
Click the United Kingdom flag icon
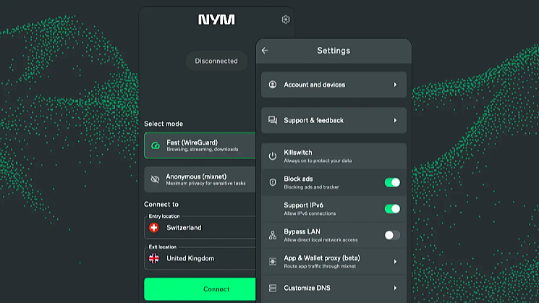pos(154,258)
